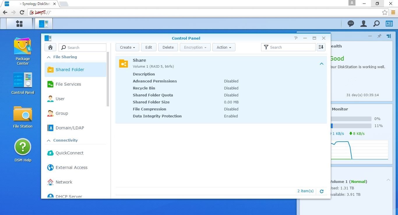Click the CPU usage bar in monitor
Viewport: 398px width, 215px height.
[x=351, y=119]
